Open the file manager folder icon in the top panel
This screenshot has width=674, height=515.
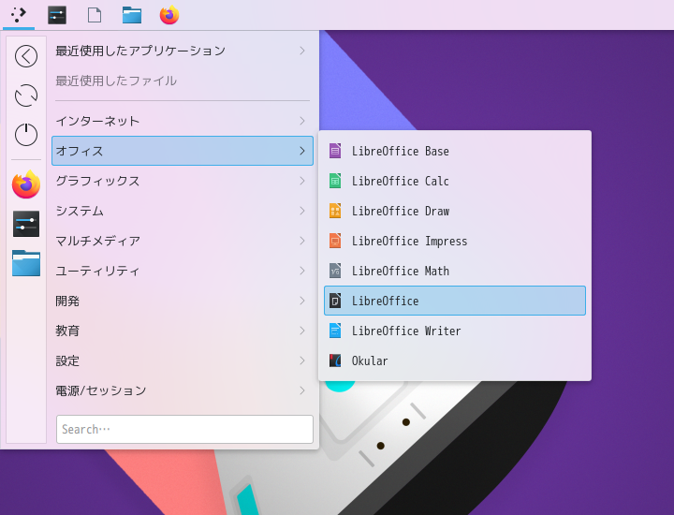click(x=132, y=15)
